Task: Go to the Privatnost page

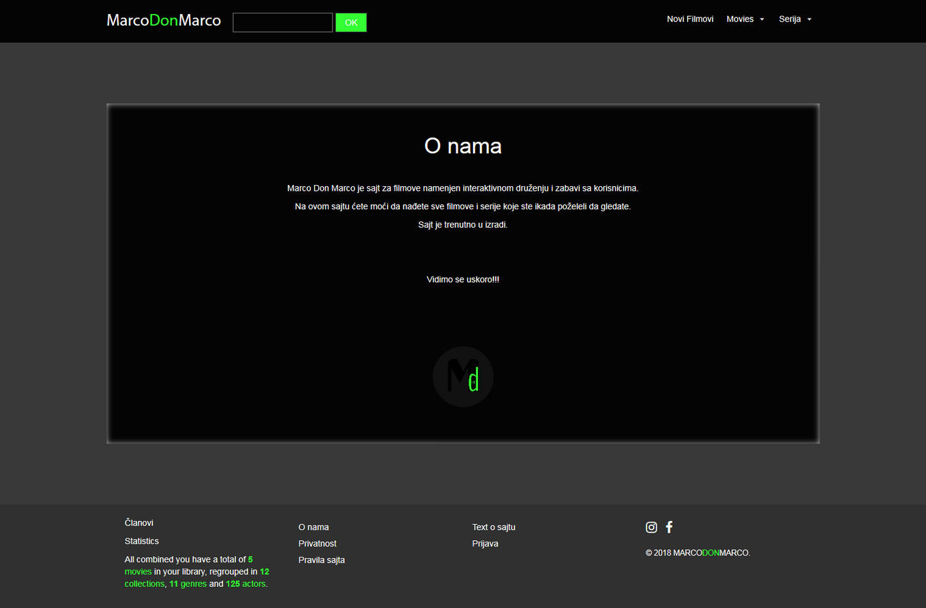Action: 317,543
